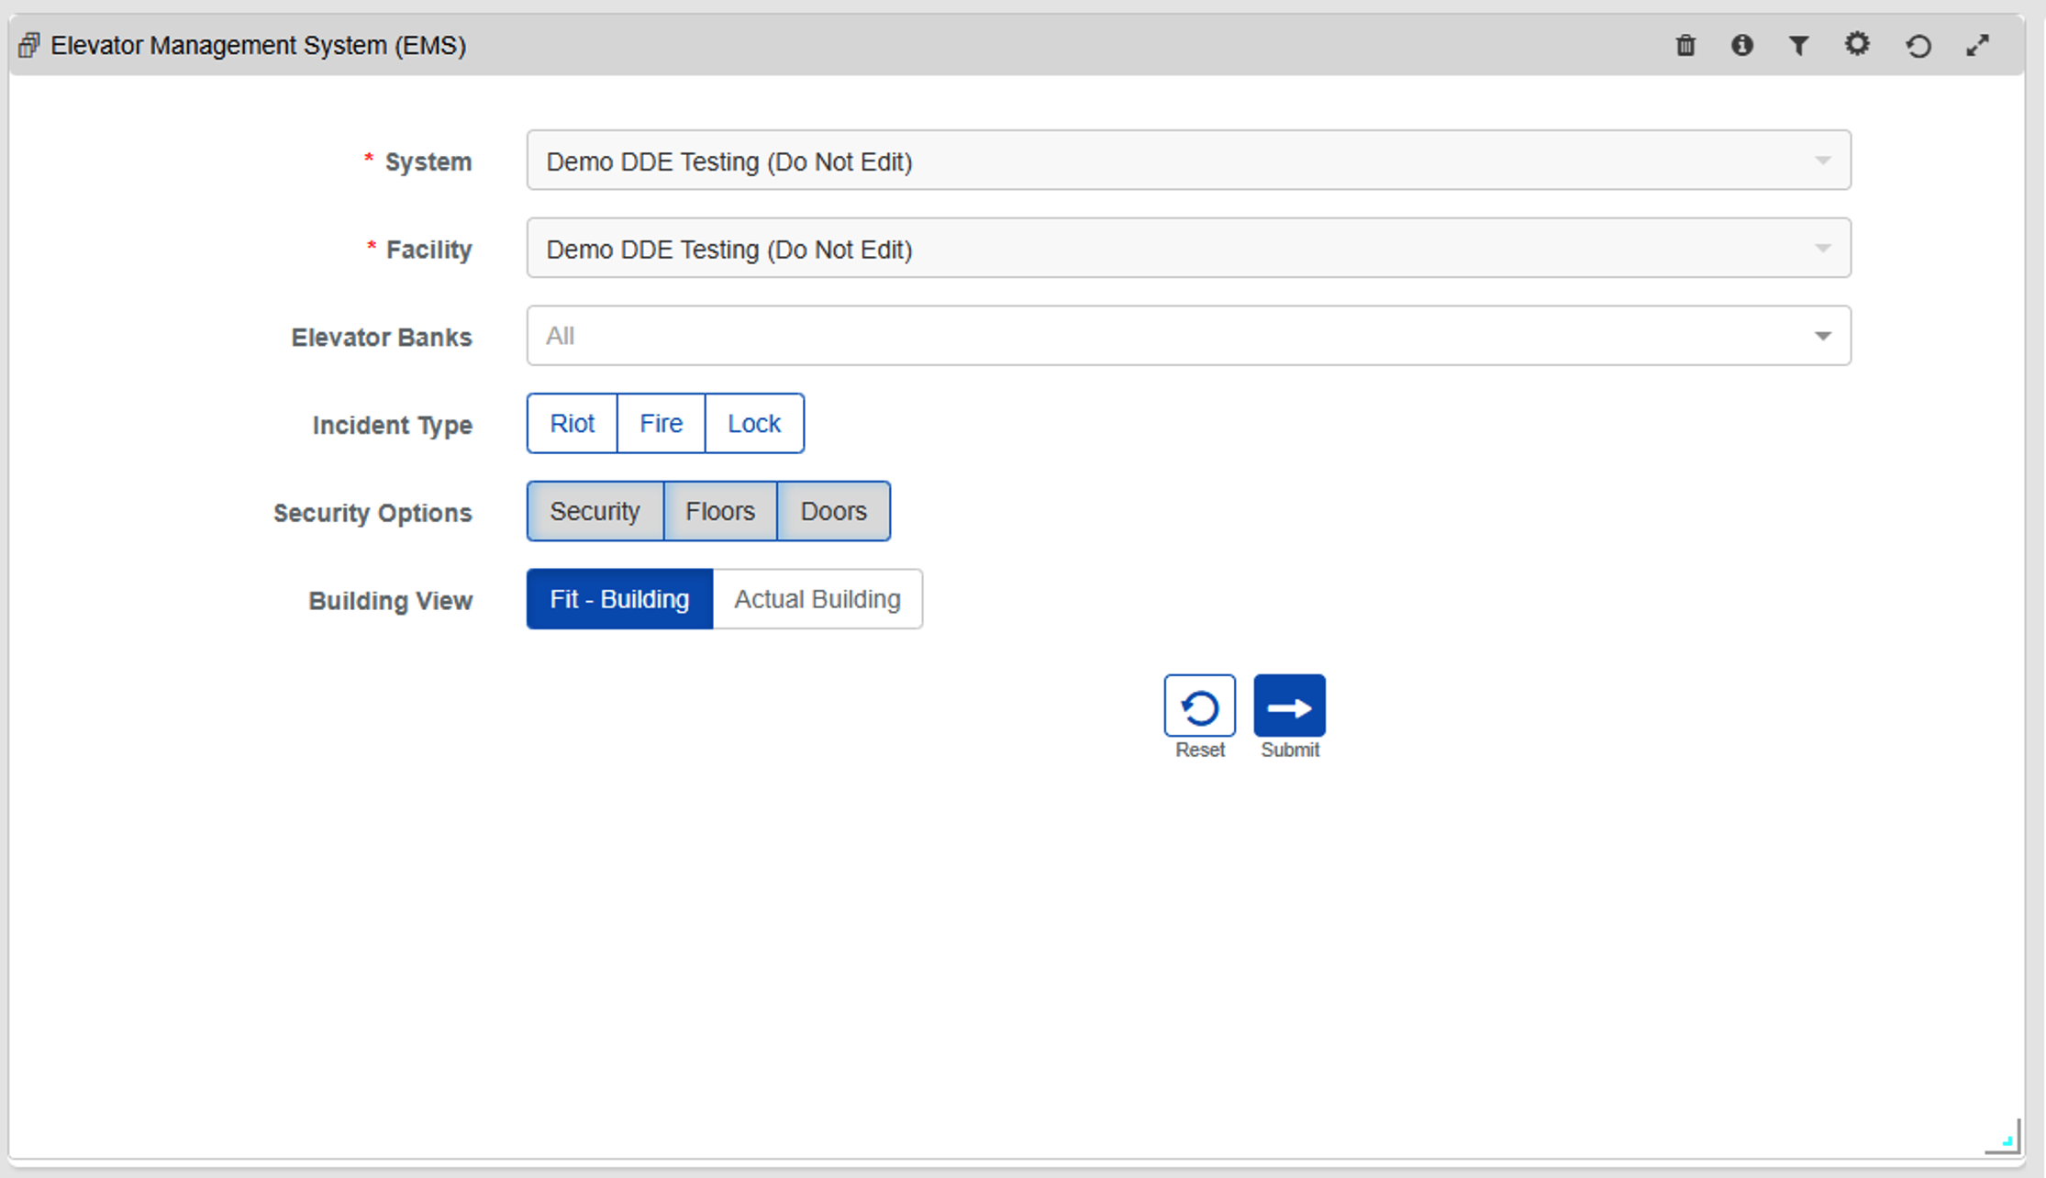The height and width of the screenshot is (1178, 2046).
Task: Click the Floors option button
Action: point(720,511)
